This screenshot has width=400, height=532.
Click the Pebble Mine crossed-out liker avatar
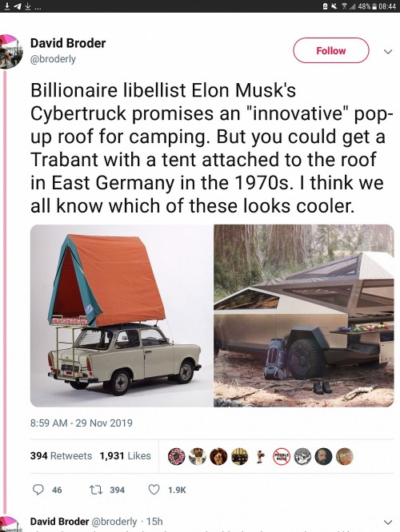282,456
